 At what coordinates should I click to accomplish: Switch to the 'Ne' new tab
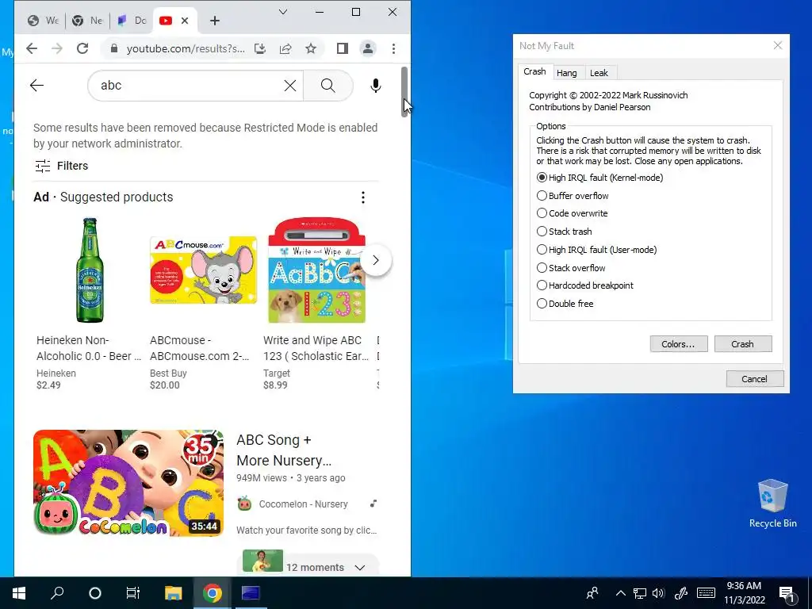click(x=88, y=21)
